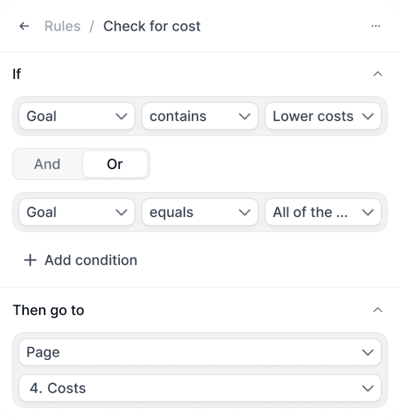Collapse the If section chevron
Image resolution: width=400 pixels, height=420 pixels.
pyautogui.click(x=378, y=74)
